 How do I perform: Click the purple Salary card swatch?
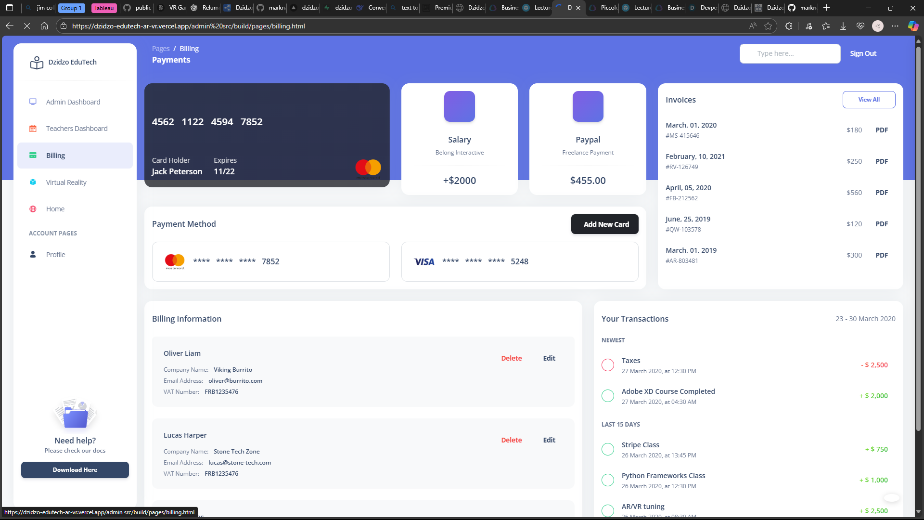(459, 106)
